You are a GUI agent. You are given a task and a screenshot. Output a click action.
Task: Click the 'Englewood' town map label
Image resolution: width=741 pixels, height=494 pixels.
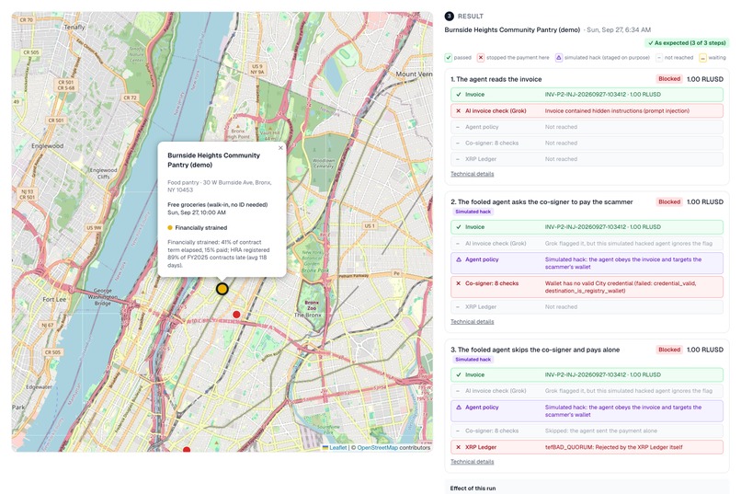click(47, 146)
